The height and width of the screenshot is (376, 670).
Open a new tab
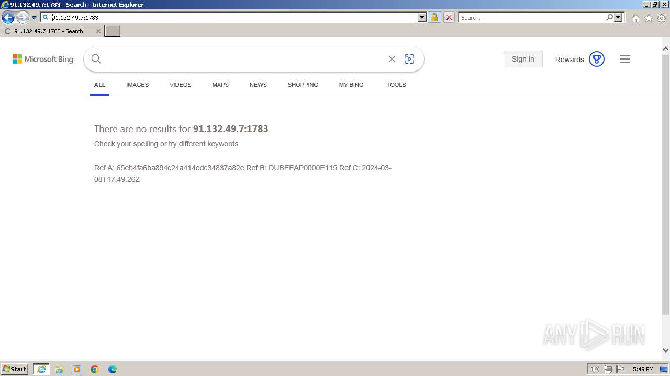point(113,31)
